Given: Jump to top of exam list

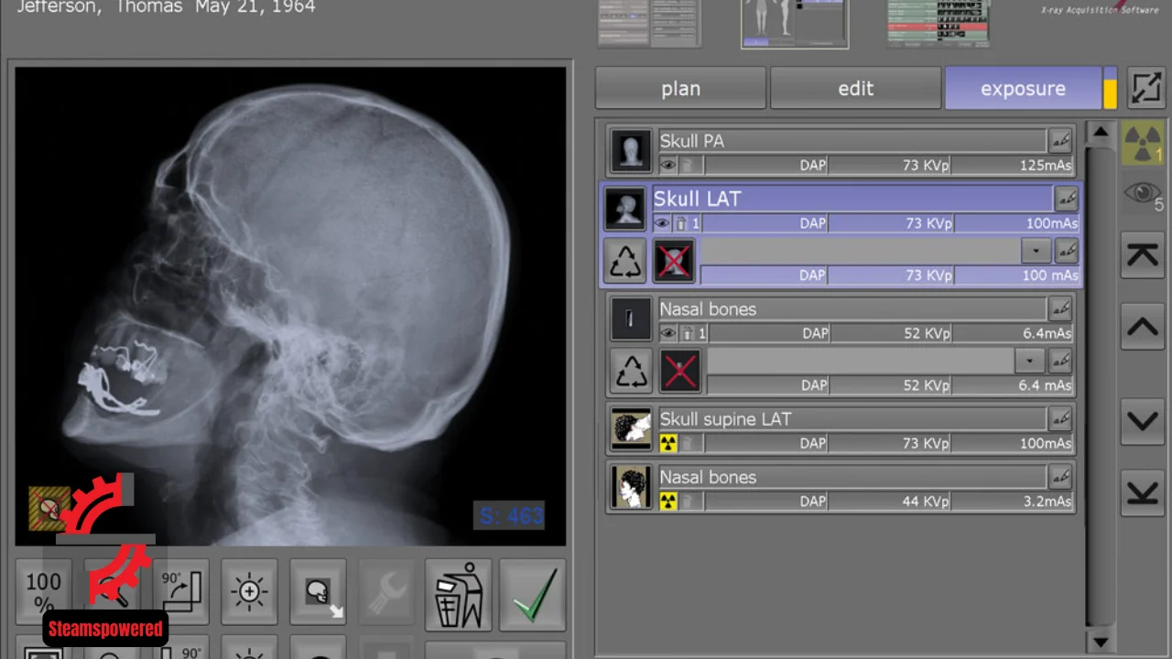Looking at the screenshot, I should coord(1143,254).
